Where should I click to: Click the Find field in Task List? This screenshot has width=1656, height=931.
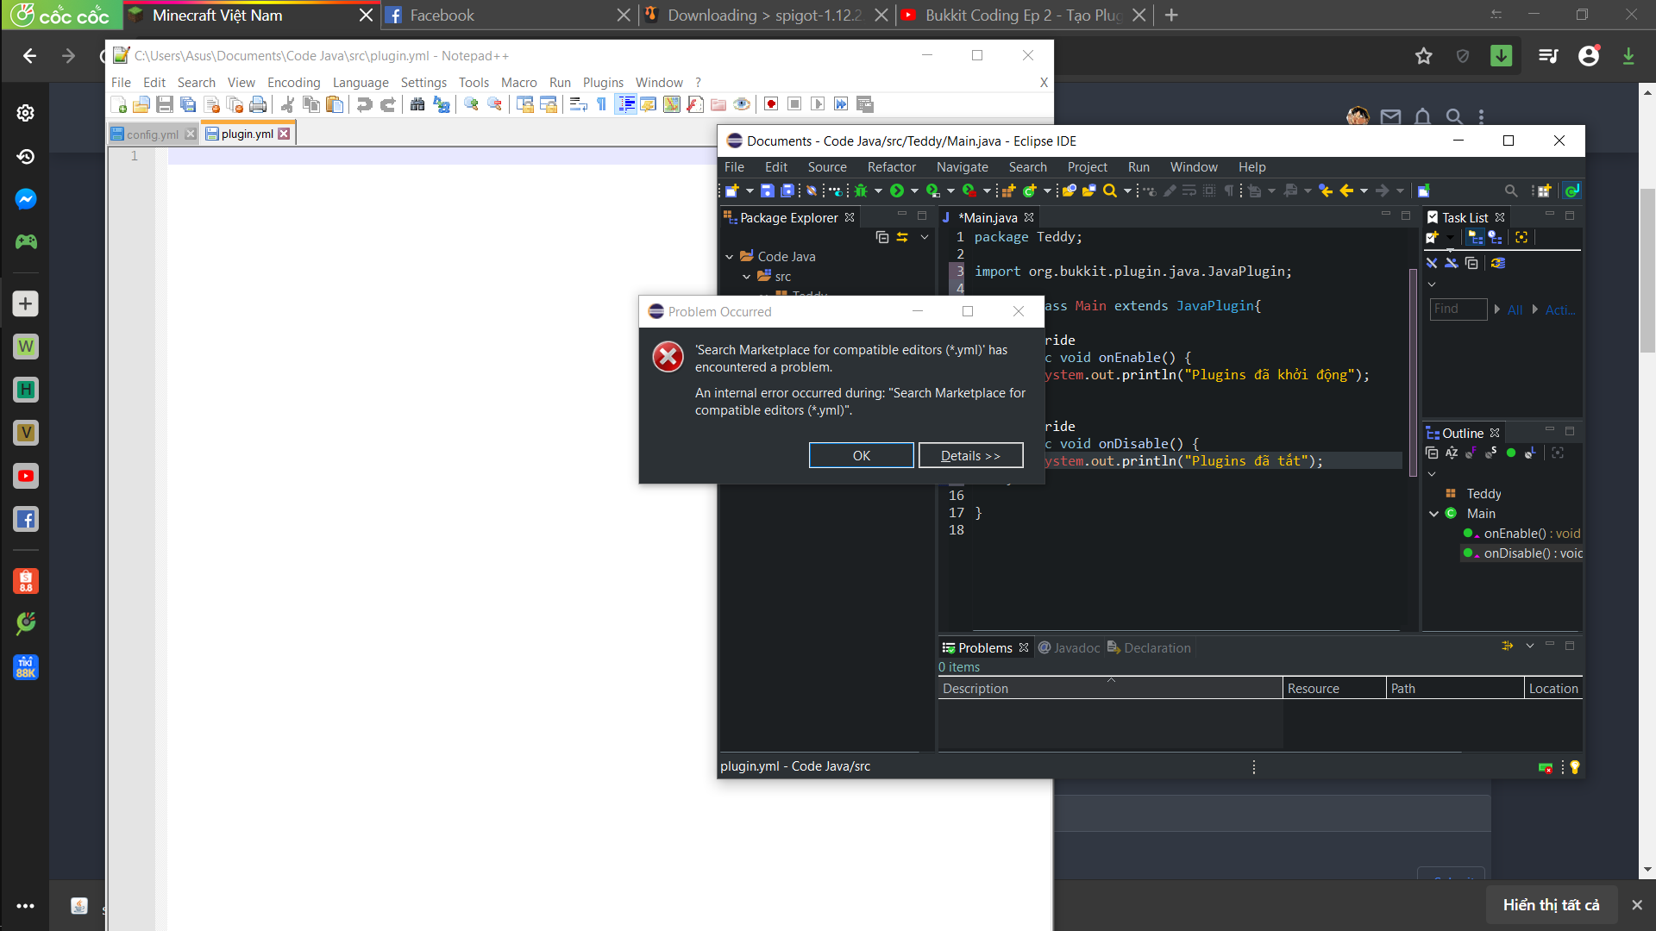1458,309
